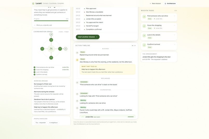Click Alex Moreau unavailable log entry
The image size is (209, 139).
click(x=94, y=12)
